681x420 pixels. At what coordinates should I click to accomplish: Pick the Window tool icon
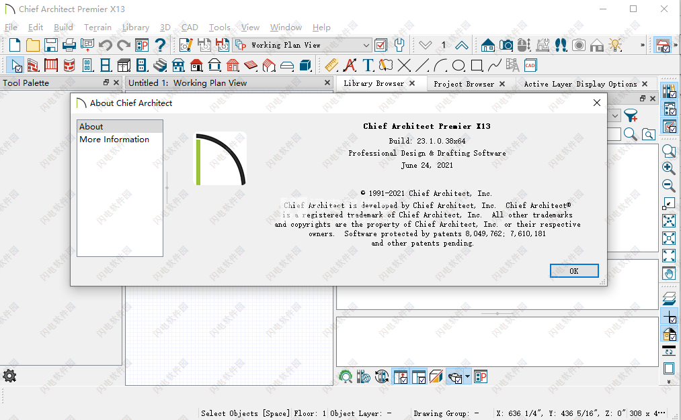coord(106,66)
